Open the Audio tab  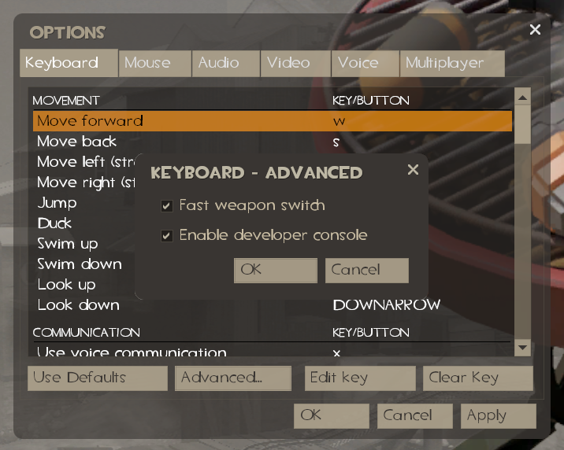click(x=226, y=63)
